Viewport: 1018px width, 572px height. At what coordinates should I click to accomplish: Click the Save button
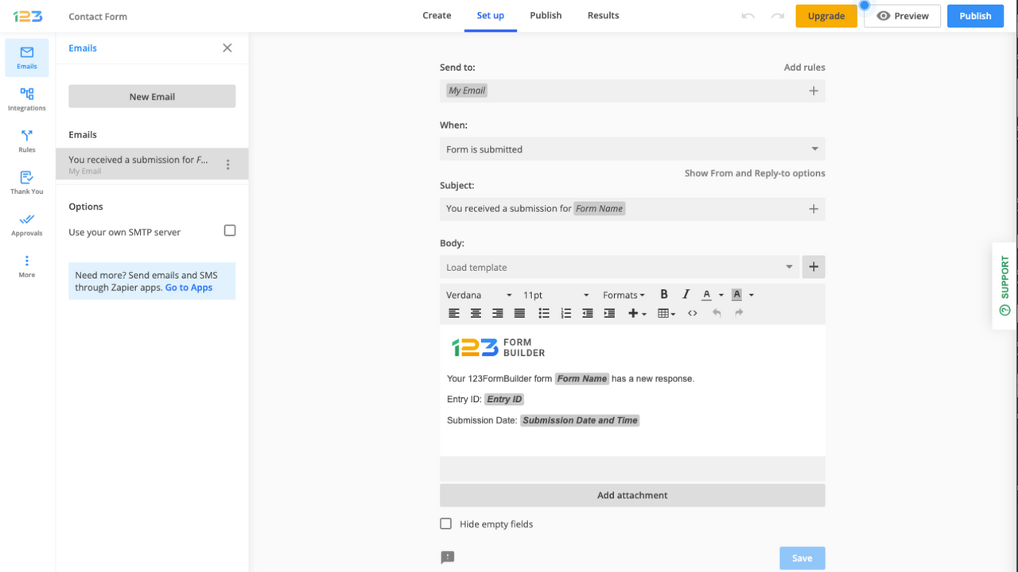click(x=802, y=558)
